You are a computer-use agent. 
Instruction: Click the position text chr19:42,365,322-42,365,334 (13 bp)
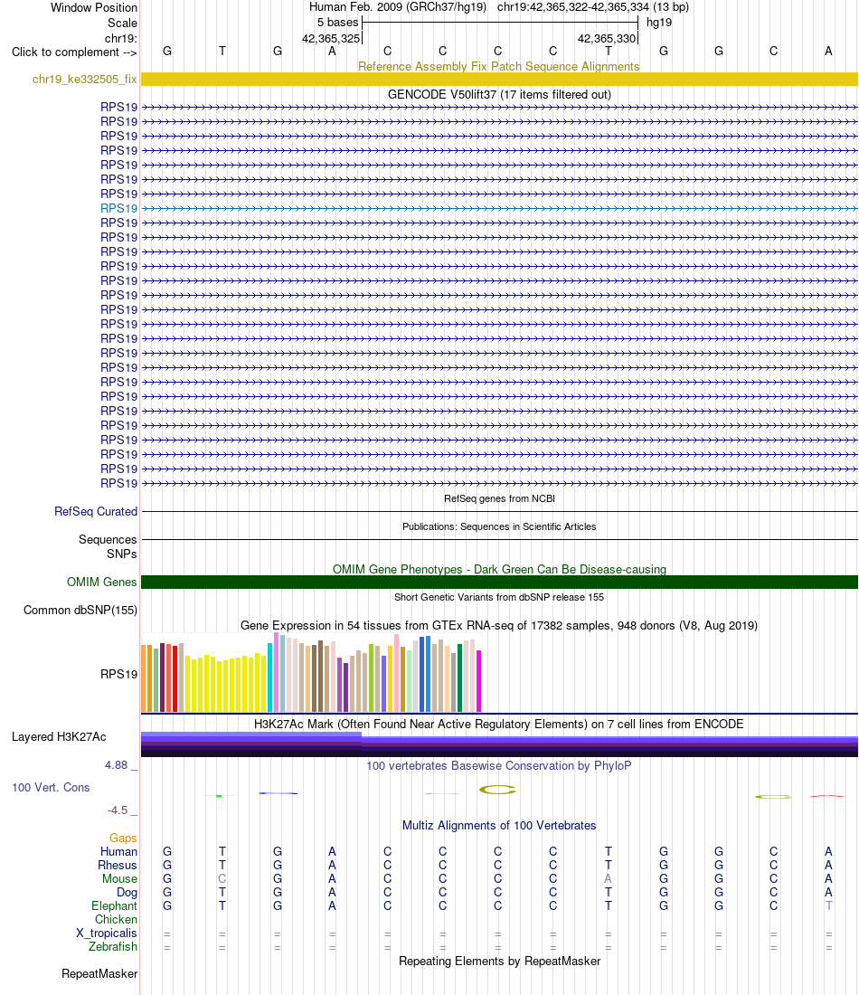click(x=592, y=7)
